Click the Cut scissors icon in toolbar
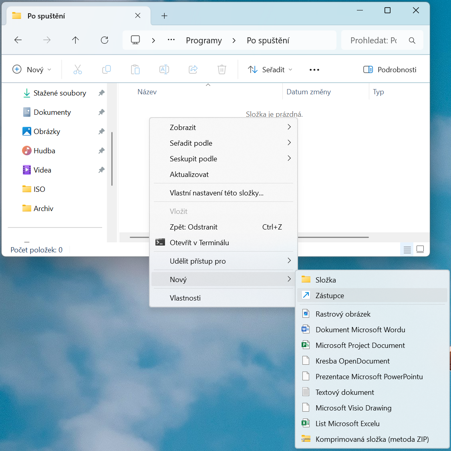 tap(78, 69)
